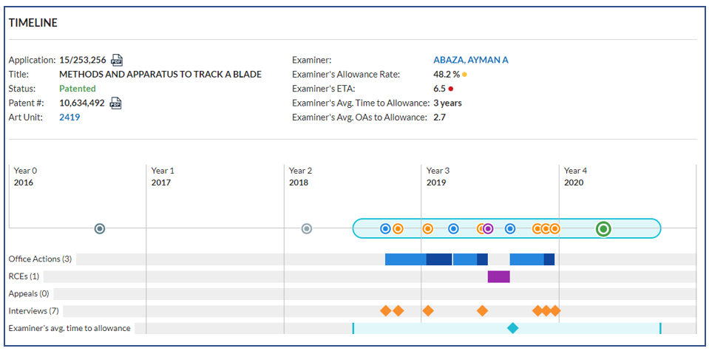This screenshot has height=351, width=709.
Task: Open the PDF icon next to Application 15/253,256
Action: 117,60
